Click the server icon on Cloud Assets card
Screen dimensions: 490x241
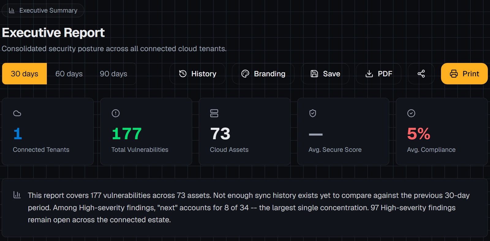214,113
